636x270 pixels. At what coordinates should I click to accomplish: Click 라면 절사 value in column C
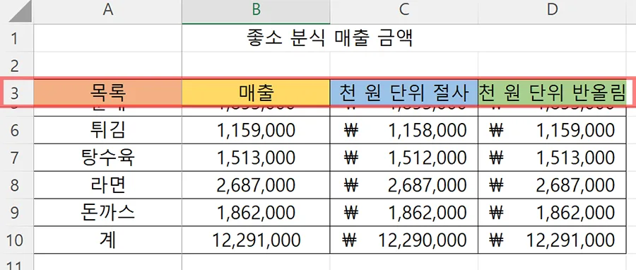pyautogui.click(x=404, y=185)
